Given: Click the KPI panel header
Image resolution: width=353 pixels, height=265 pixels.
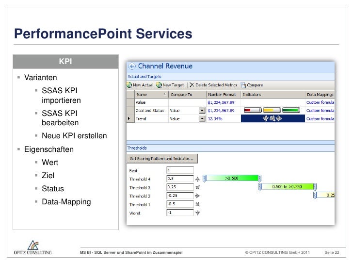Looking at the screenshot, I should [65, 61].
